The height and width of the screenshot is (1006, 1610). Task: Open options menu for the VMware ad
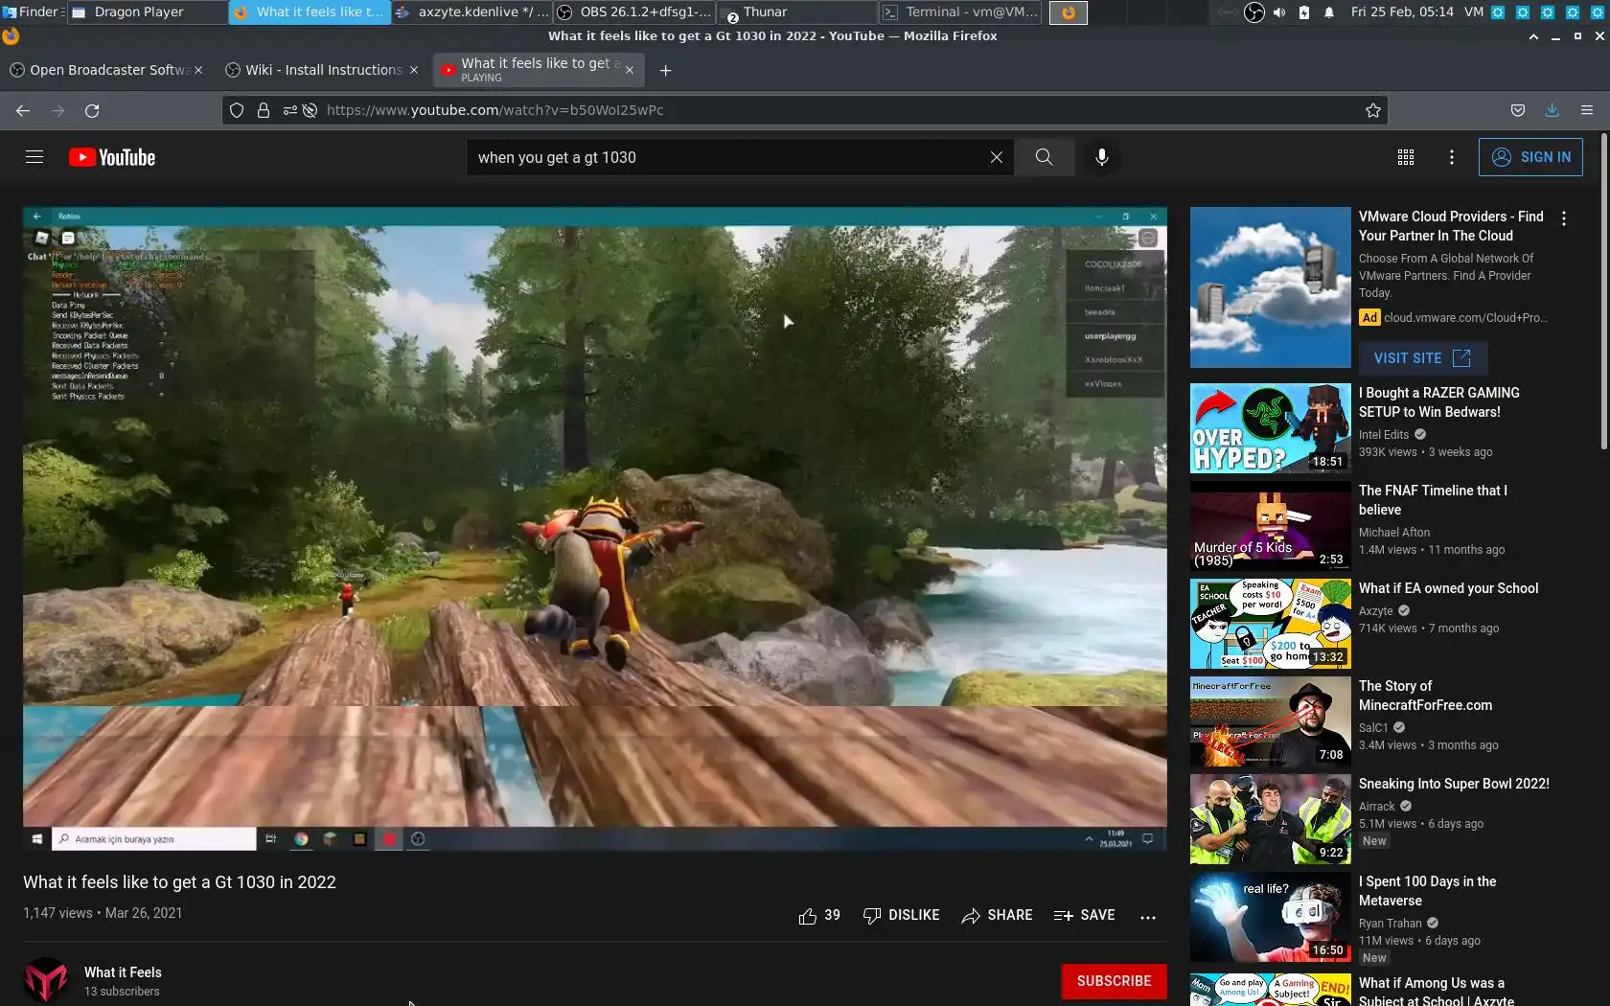click(1564, 218)
